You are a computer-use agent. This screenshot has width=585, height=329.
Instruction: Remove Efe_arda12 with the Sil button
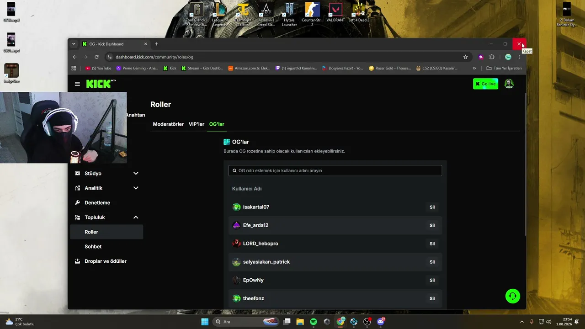pos(432,225)
